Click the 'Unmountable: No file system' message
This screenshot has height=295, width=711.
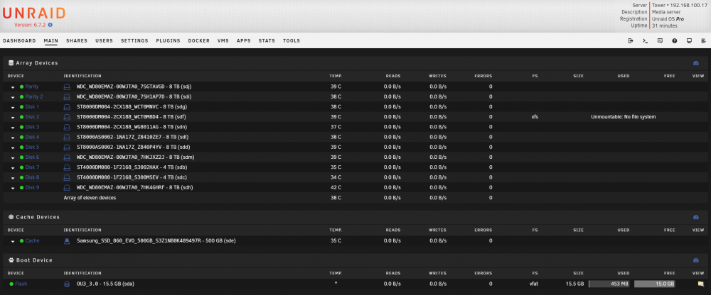pyautogui.click(x=624, y=117)
